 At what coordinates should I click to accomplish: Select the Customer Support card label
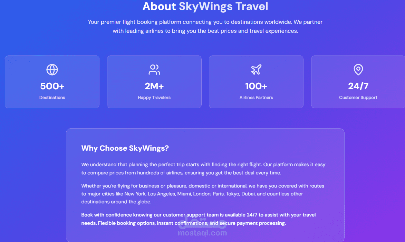pos(358,98)
